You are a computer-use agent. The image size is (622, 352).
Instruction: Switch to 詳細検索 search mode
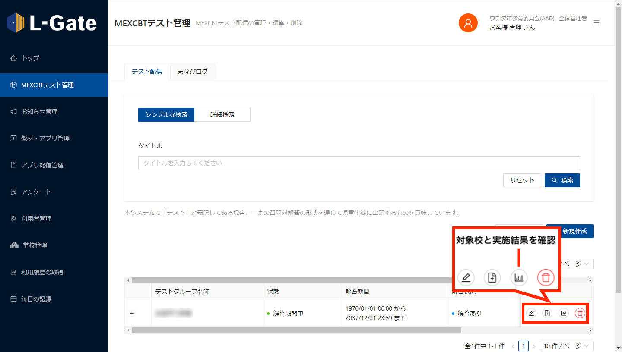click(222, 115)
